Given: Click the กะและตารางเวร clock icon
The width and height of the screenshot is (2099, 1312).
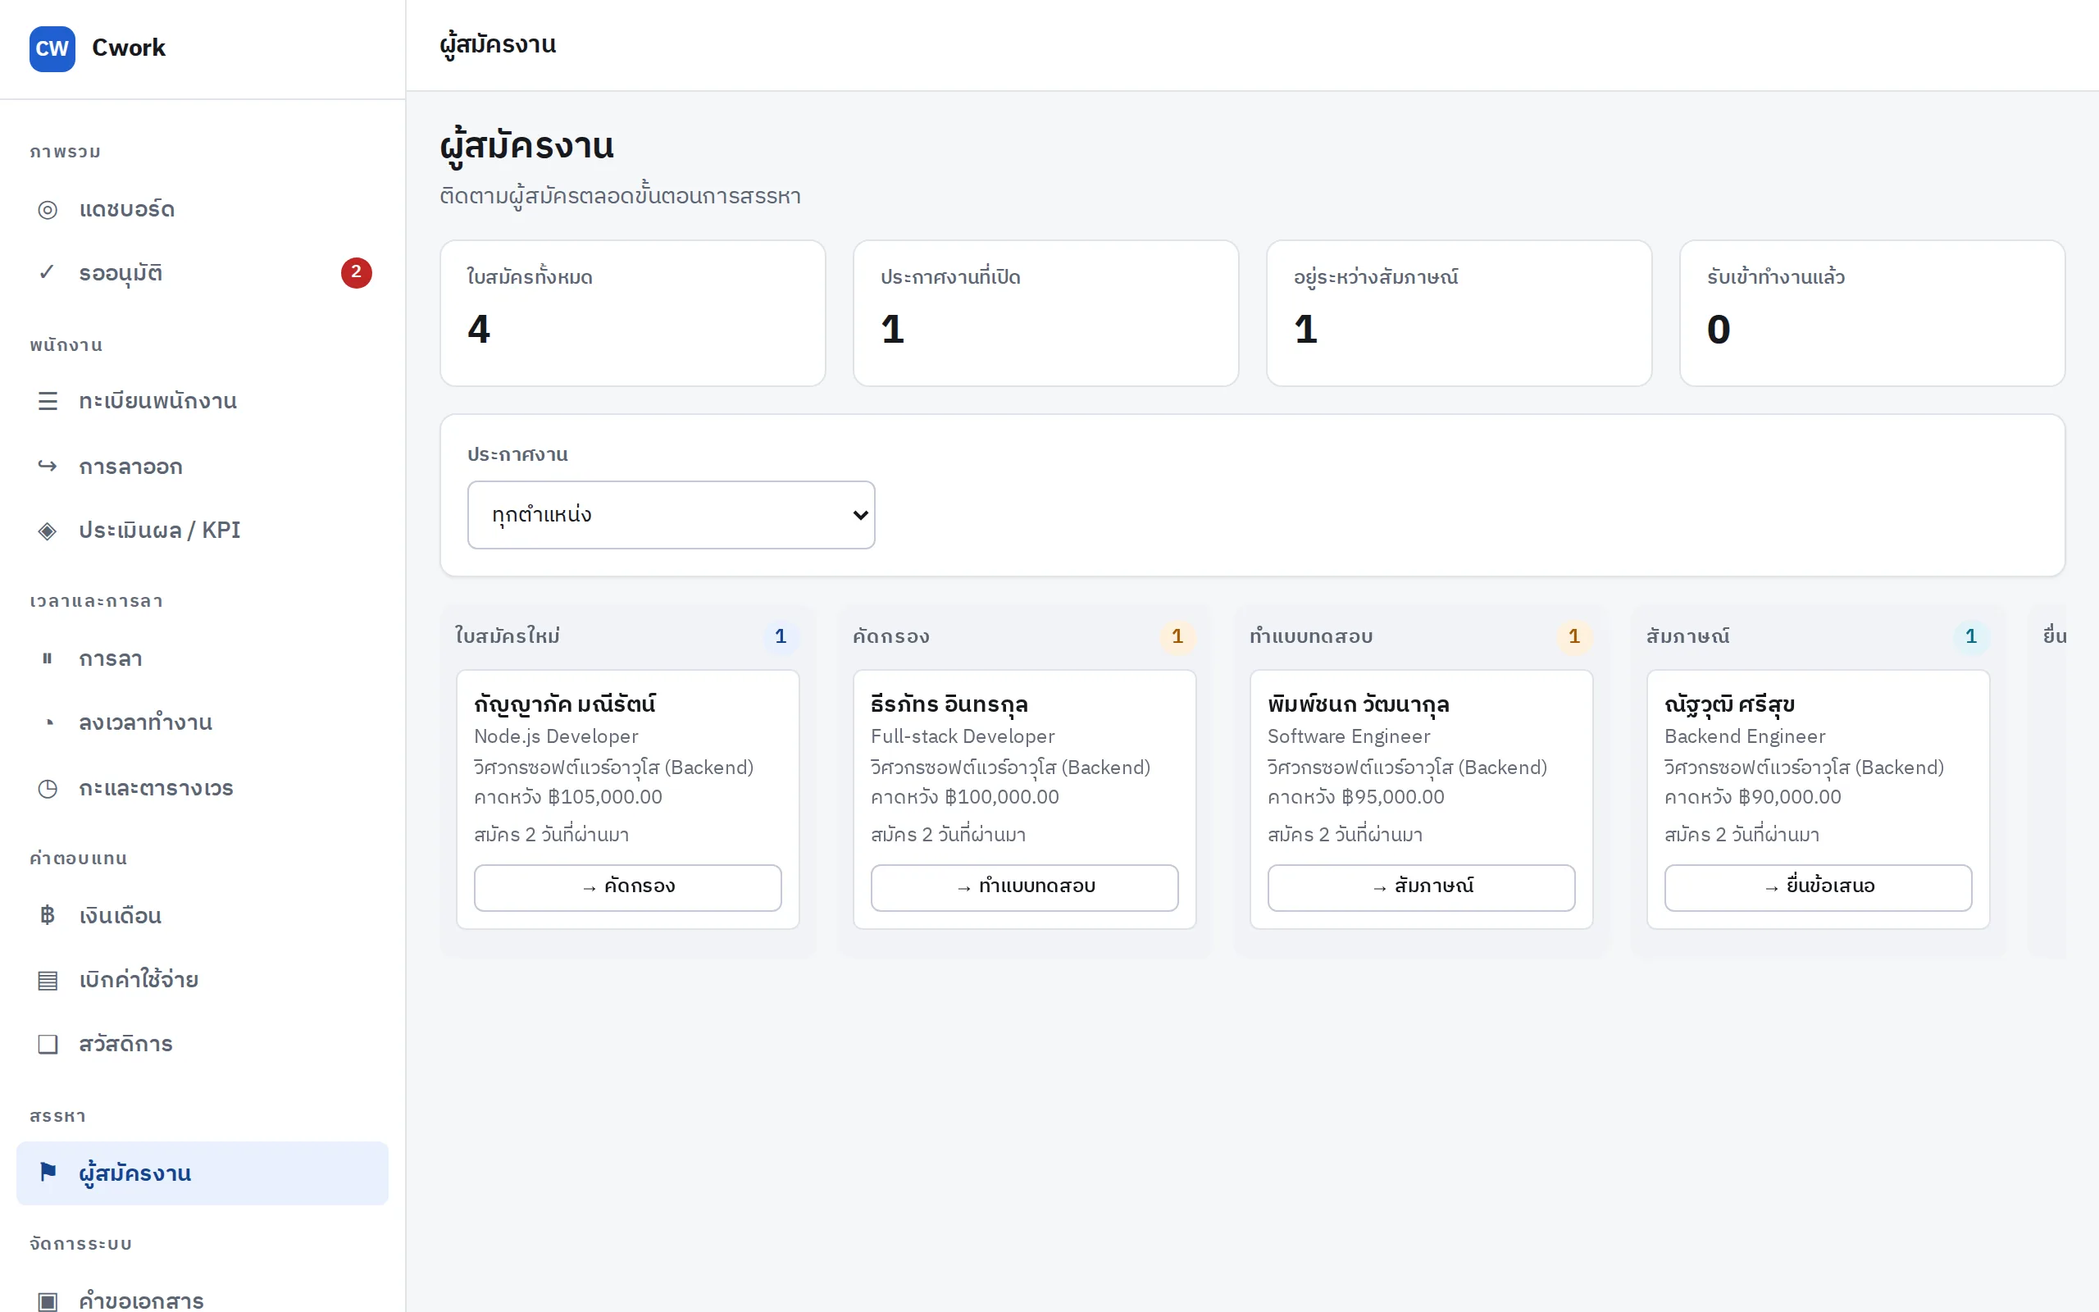Looking at the screenshot, I should click(48, 788).
